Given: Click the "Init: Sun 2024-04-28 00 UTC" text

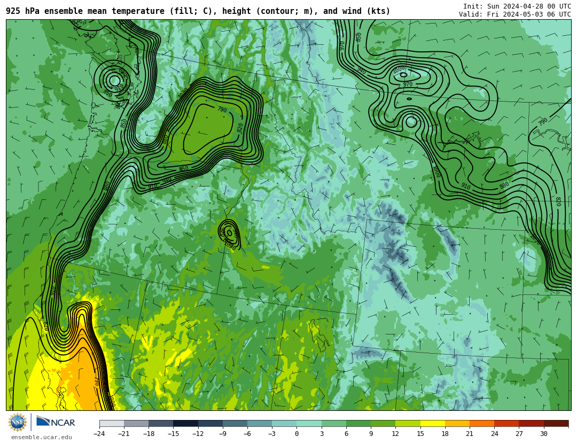Looking at the screenshot, I should pyautogui.click(x=517, y=6).
